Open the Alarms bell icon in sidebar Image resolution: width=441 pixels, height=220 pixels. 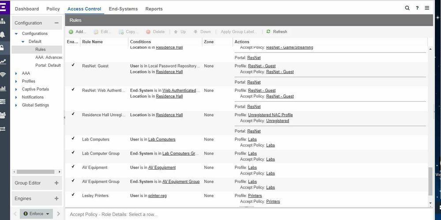click(x=4, y=34)
